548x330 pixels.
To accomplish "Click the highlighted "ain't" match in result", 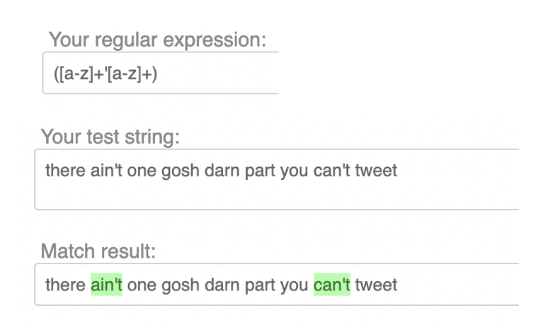I will pyautogui.click(x=106, y=285).
